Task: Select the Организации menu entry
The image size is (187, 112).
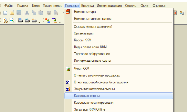Action: [x=119, y=33]
